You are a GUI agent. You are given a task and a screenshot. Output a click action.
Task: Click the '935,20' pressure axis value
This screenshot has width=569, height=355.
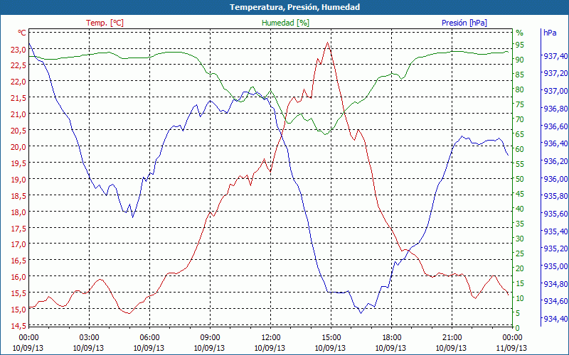point(555,248)
